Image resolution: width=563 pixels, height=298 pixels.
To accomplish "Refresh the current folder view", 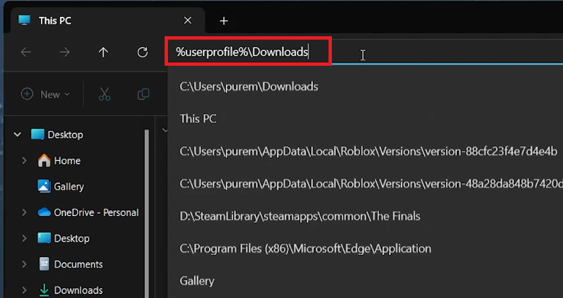I will coord(142,52).
